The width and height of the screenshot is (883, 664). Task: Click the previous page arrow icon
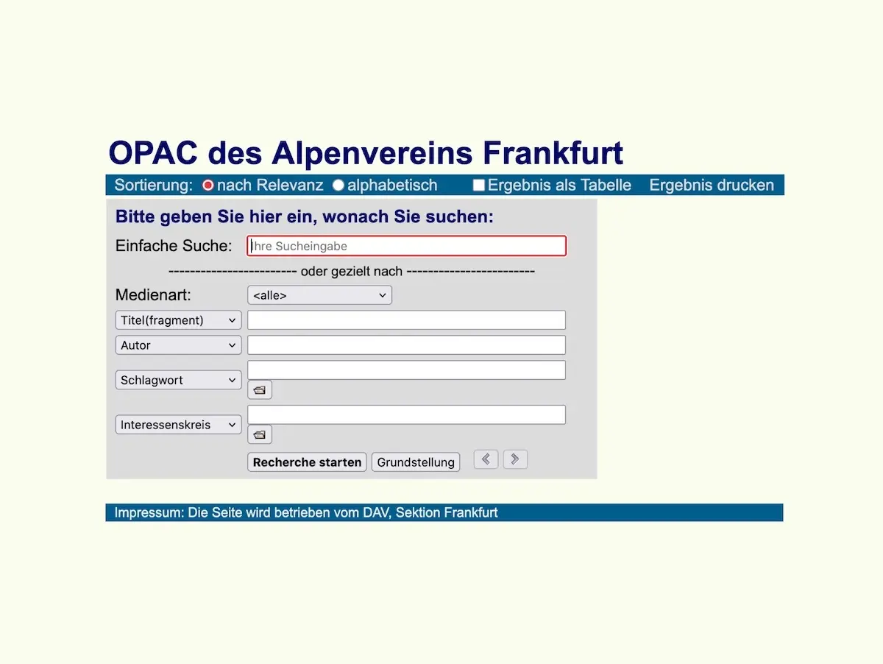point(486,460)
